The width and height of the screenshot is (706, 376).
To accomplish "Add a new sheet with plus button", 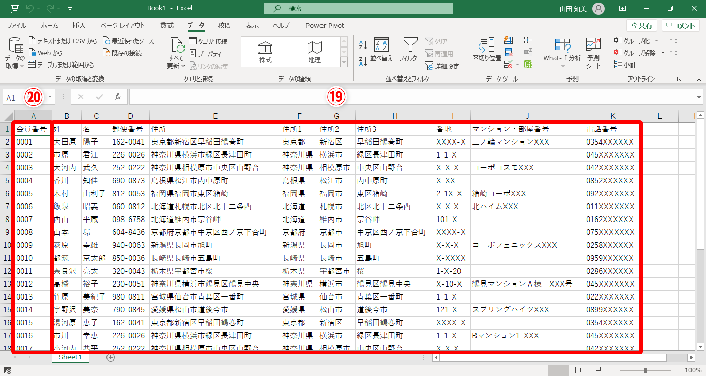I will [110, 357].
